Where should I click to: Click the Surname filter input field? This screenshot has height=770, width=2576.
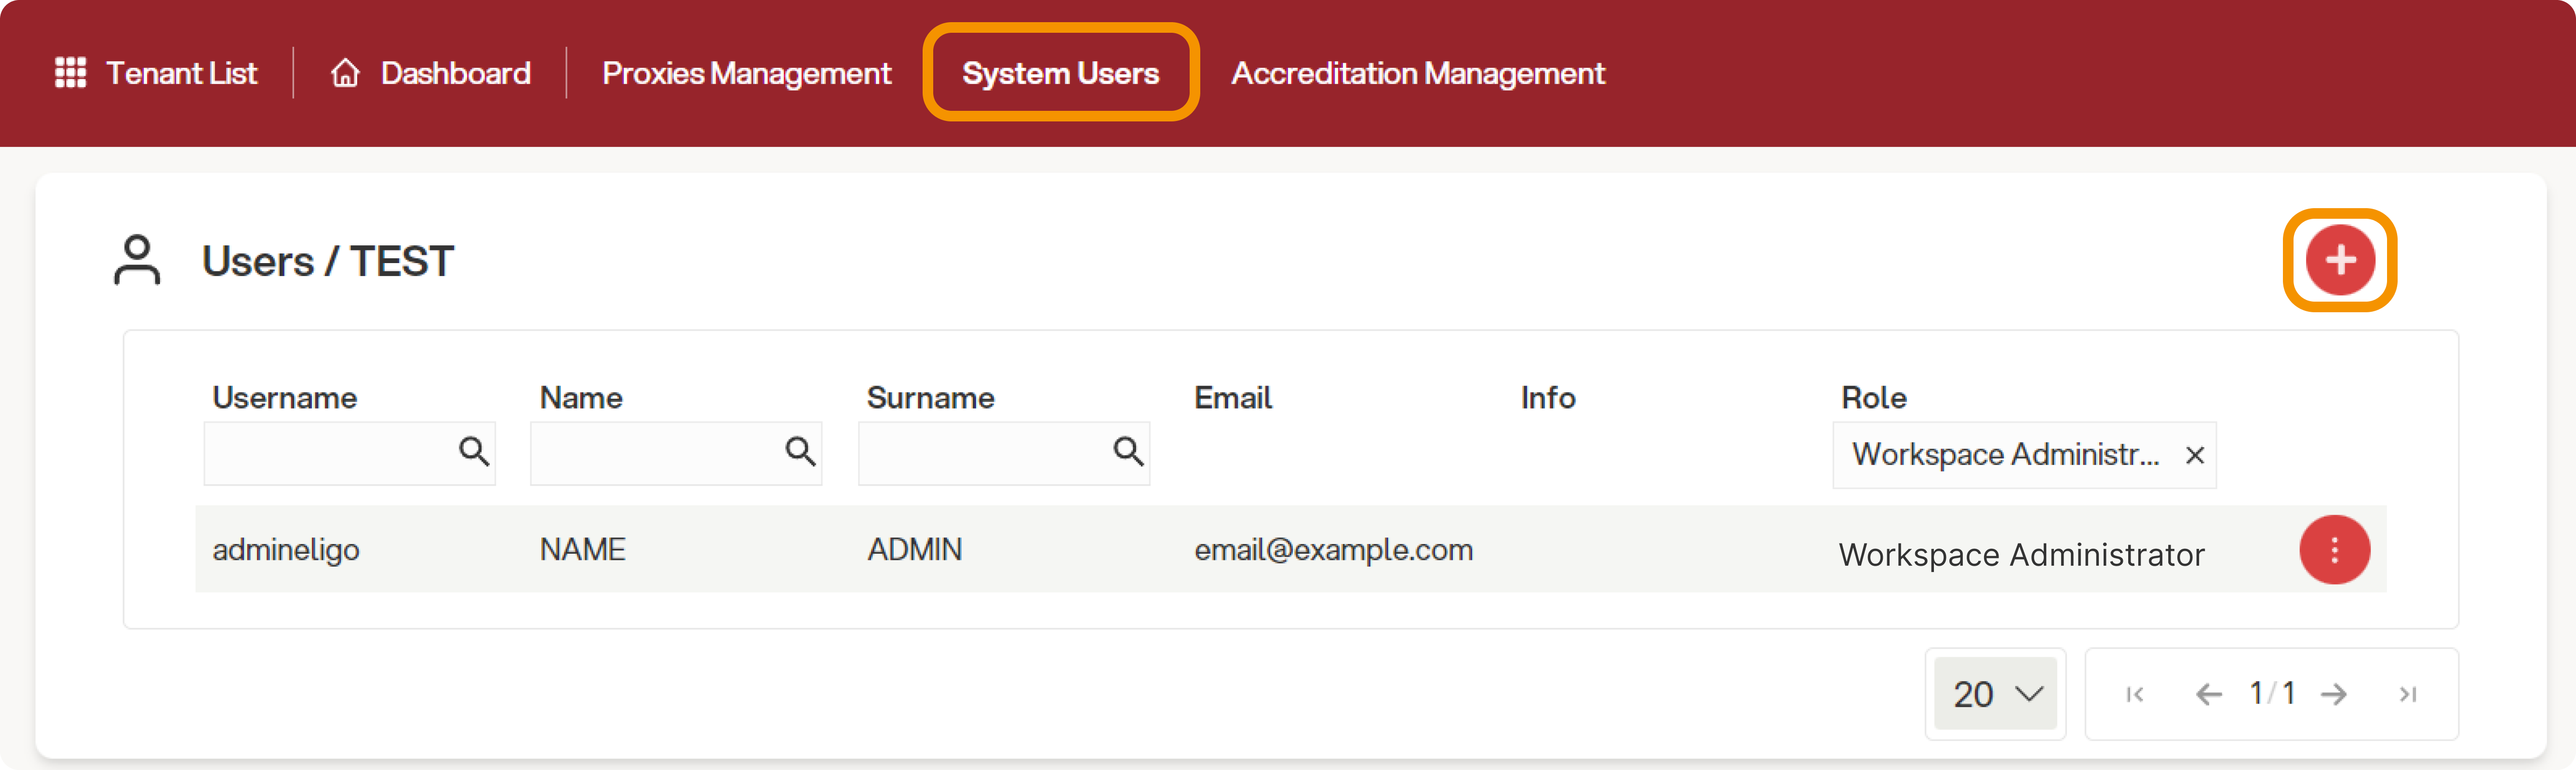982,454
